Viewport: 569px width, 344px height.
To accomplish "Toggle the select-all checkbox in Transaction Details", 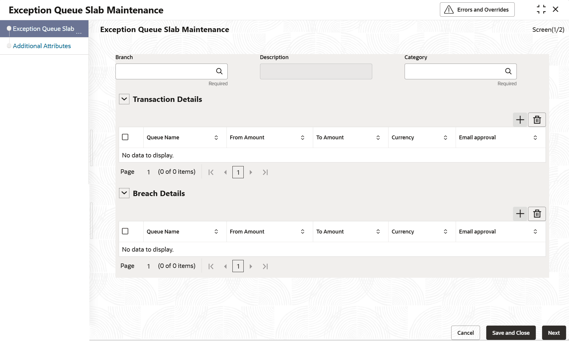I will pos(125,137).
